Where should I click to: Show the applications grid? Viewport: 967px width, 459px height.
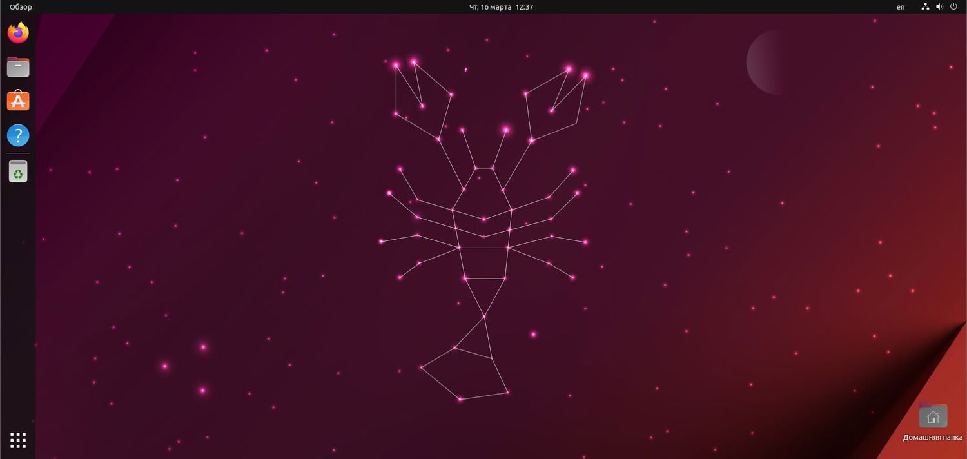coord(18,440)
